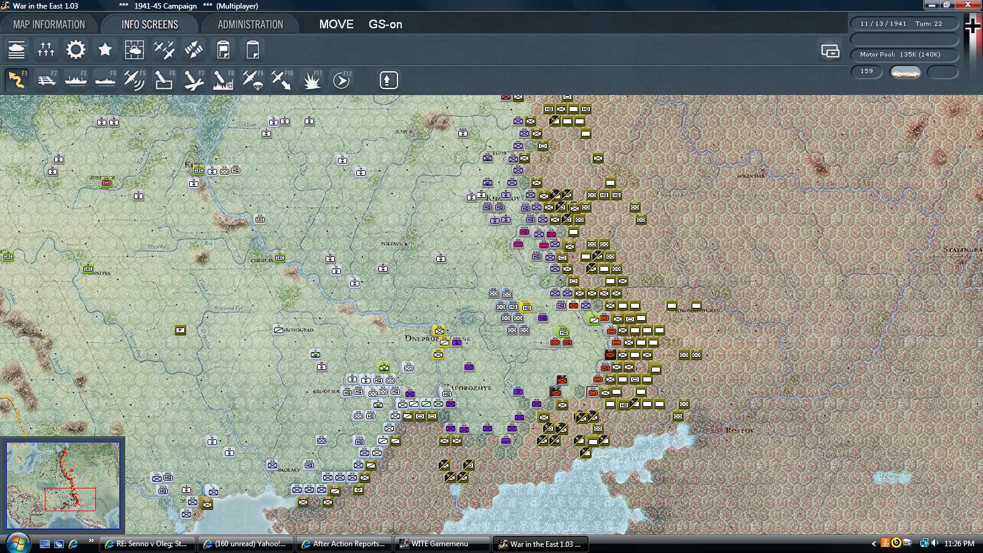Image resolution: width=983 pixels, height=553 pixels.
Task: Open the ADMINISTRATION tab
Action: pyautogui.click(x=248, y=24)
